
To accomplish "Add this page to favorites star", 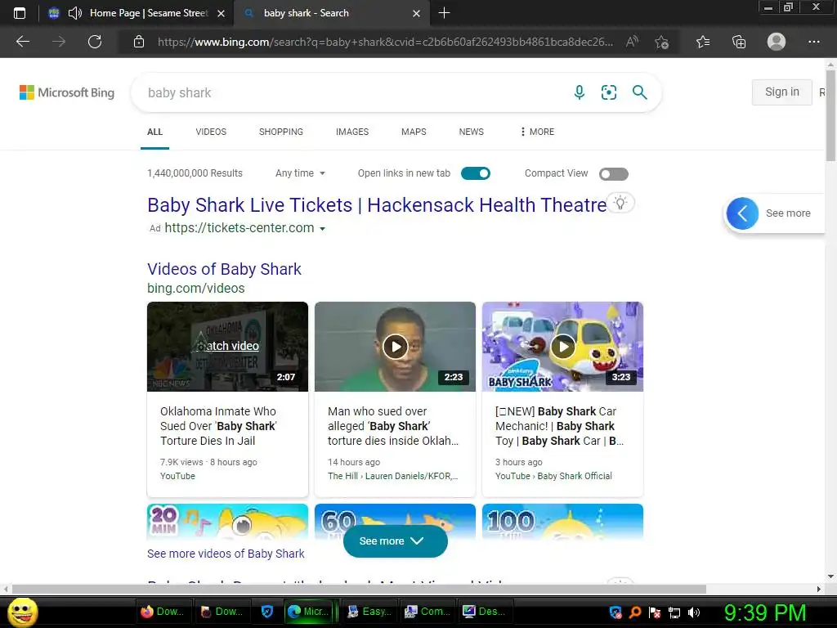I will 662,42.
